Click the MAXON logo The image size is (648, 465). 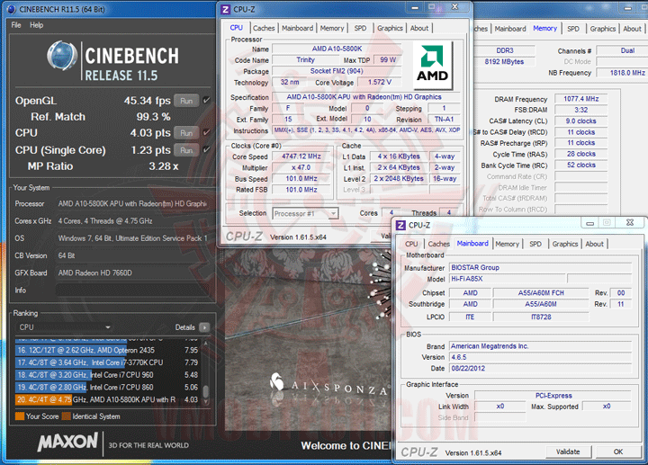[67, 442]
